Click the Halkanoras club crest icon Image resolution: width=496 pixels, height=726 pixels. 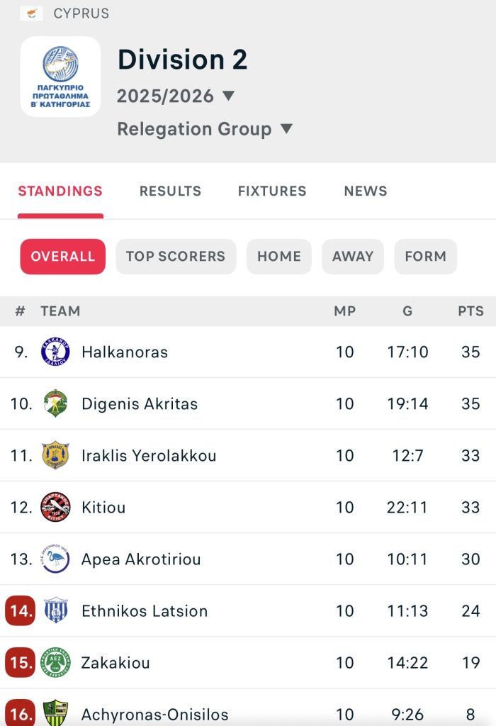tap(55, 352)
